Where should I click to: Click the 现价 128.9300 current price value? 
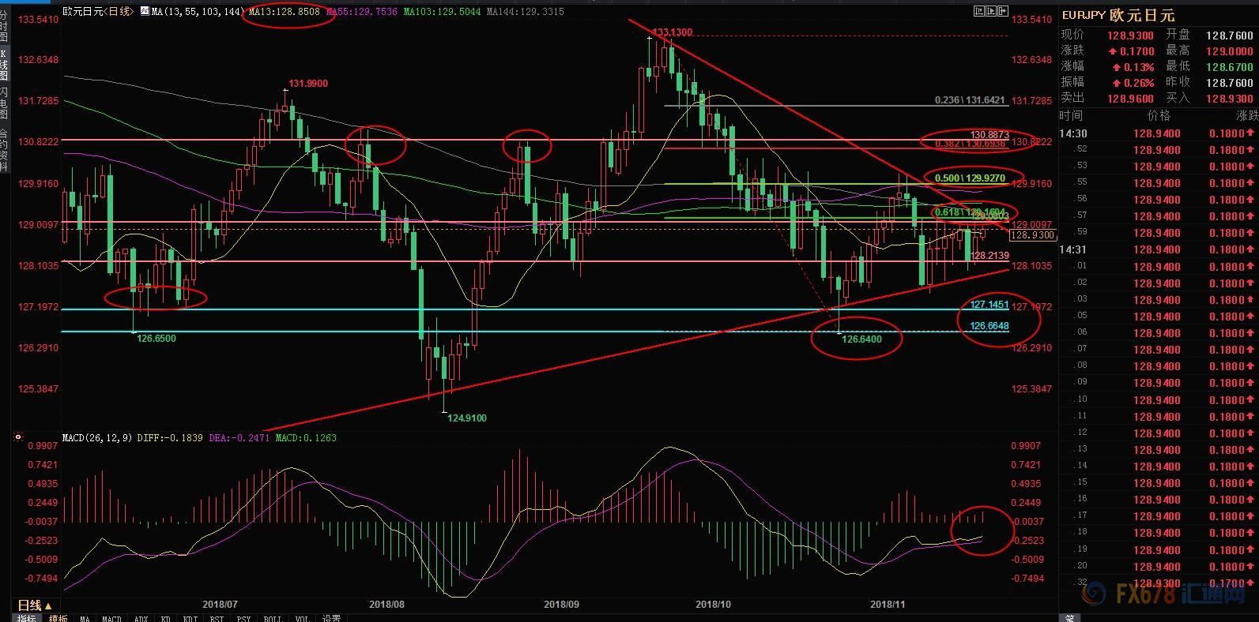pos(1130,36)
